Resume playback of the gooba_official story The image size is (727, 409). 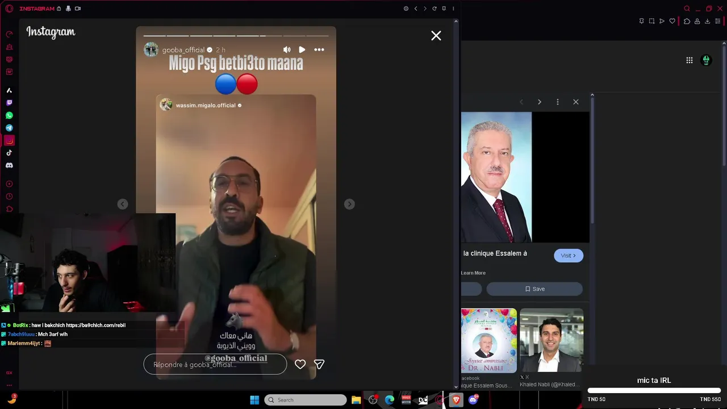click(x=302, y=50)
